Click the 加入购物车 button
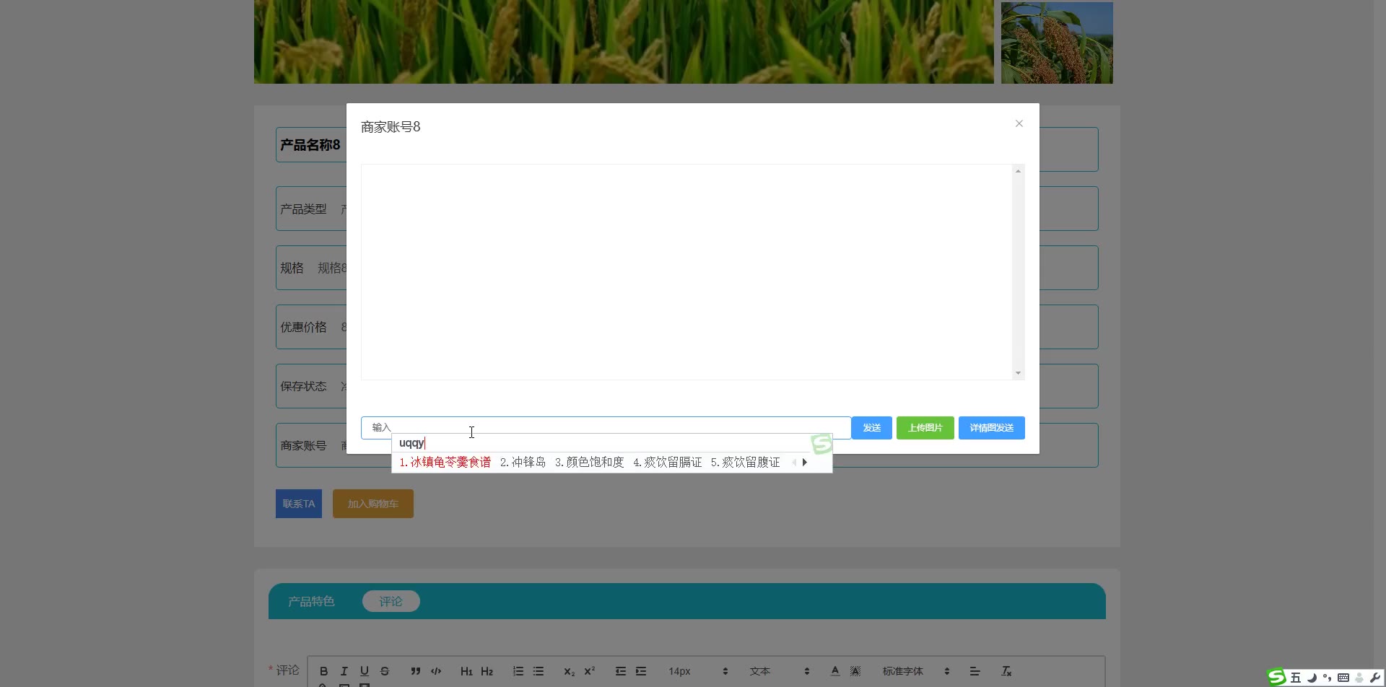 [x=373, y=504]
